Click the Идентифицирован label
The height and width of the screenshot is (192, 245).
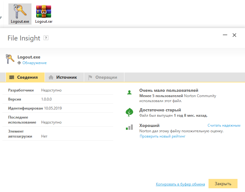(x=26, y=108)
